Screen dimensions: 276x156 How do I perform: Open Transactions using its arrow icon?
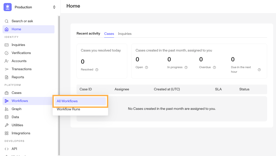(7, 69)
